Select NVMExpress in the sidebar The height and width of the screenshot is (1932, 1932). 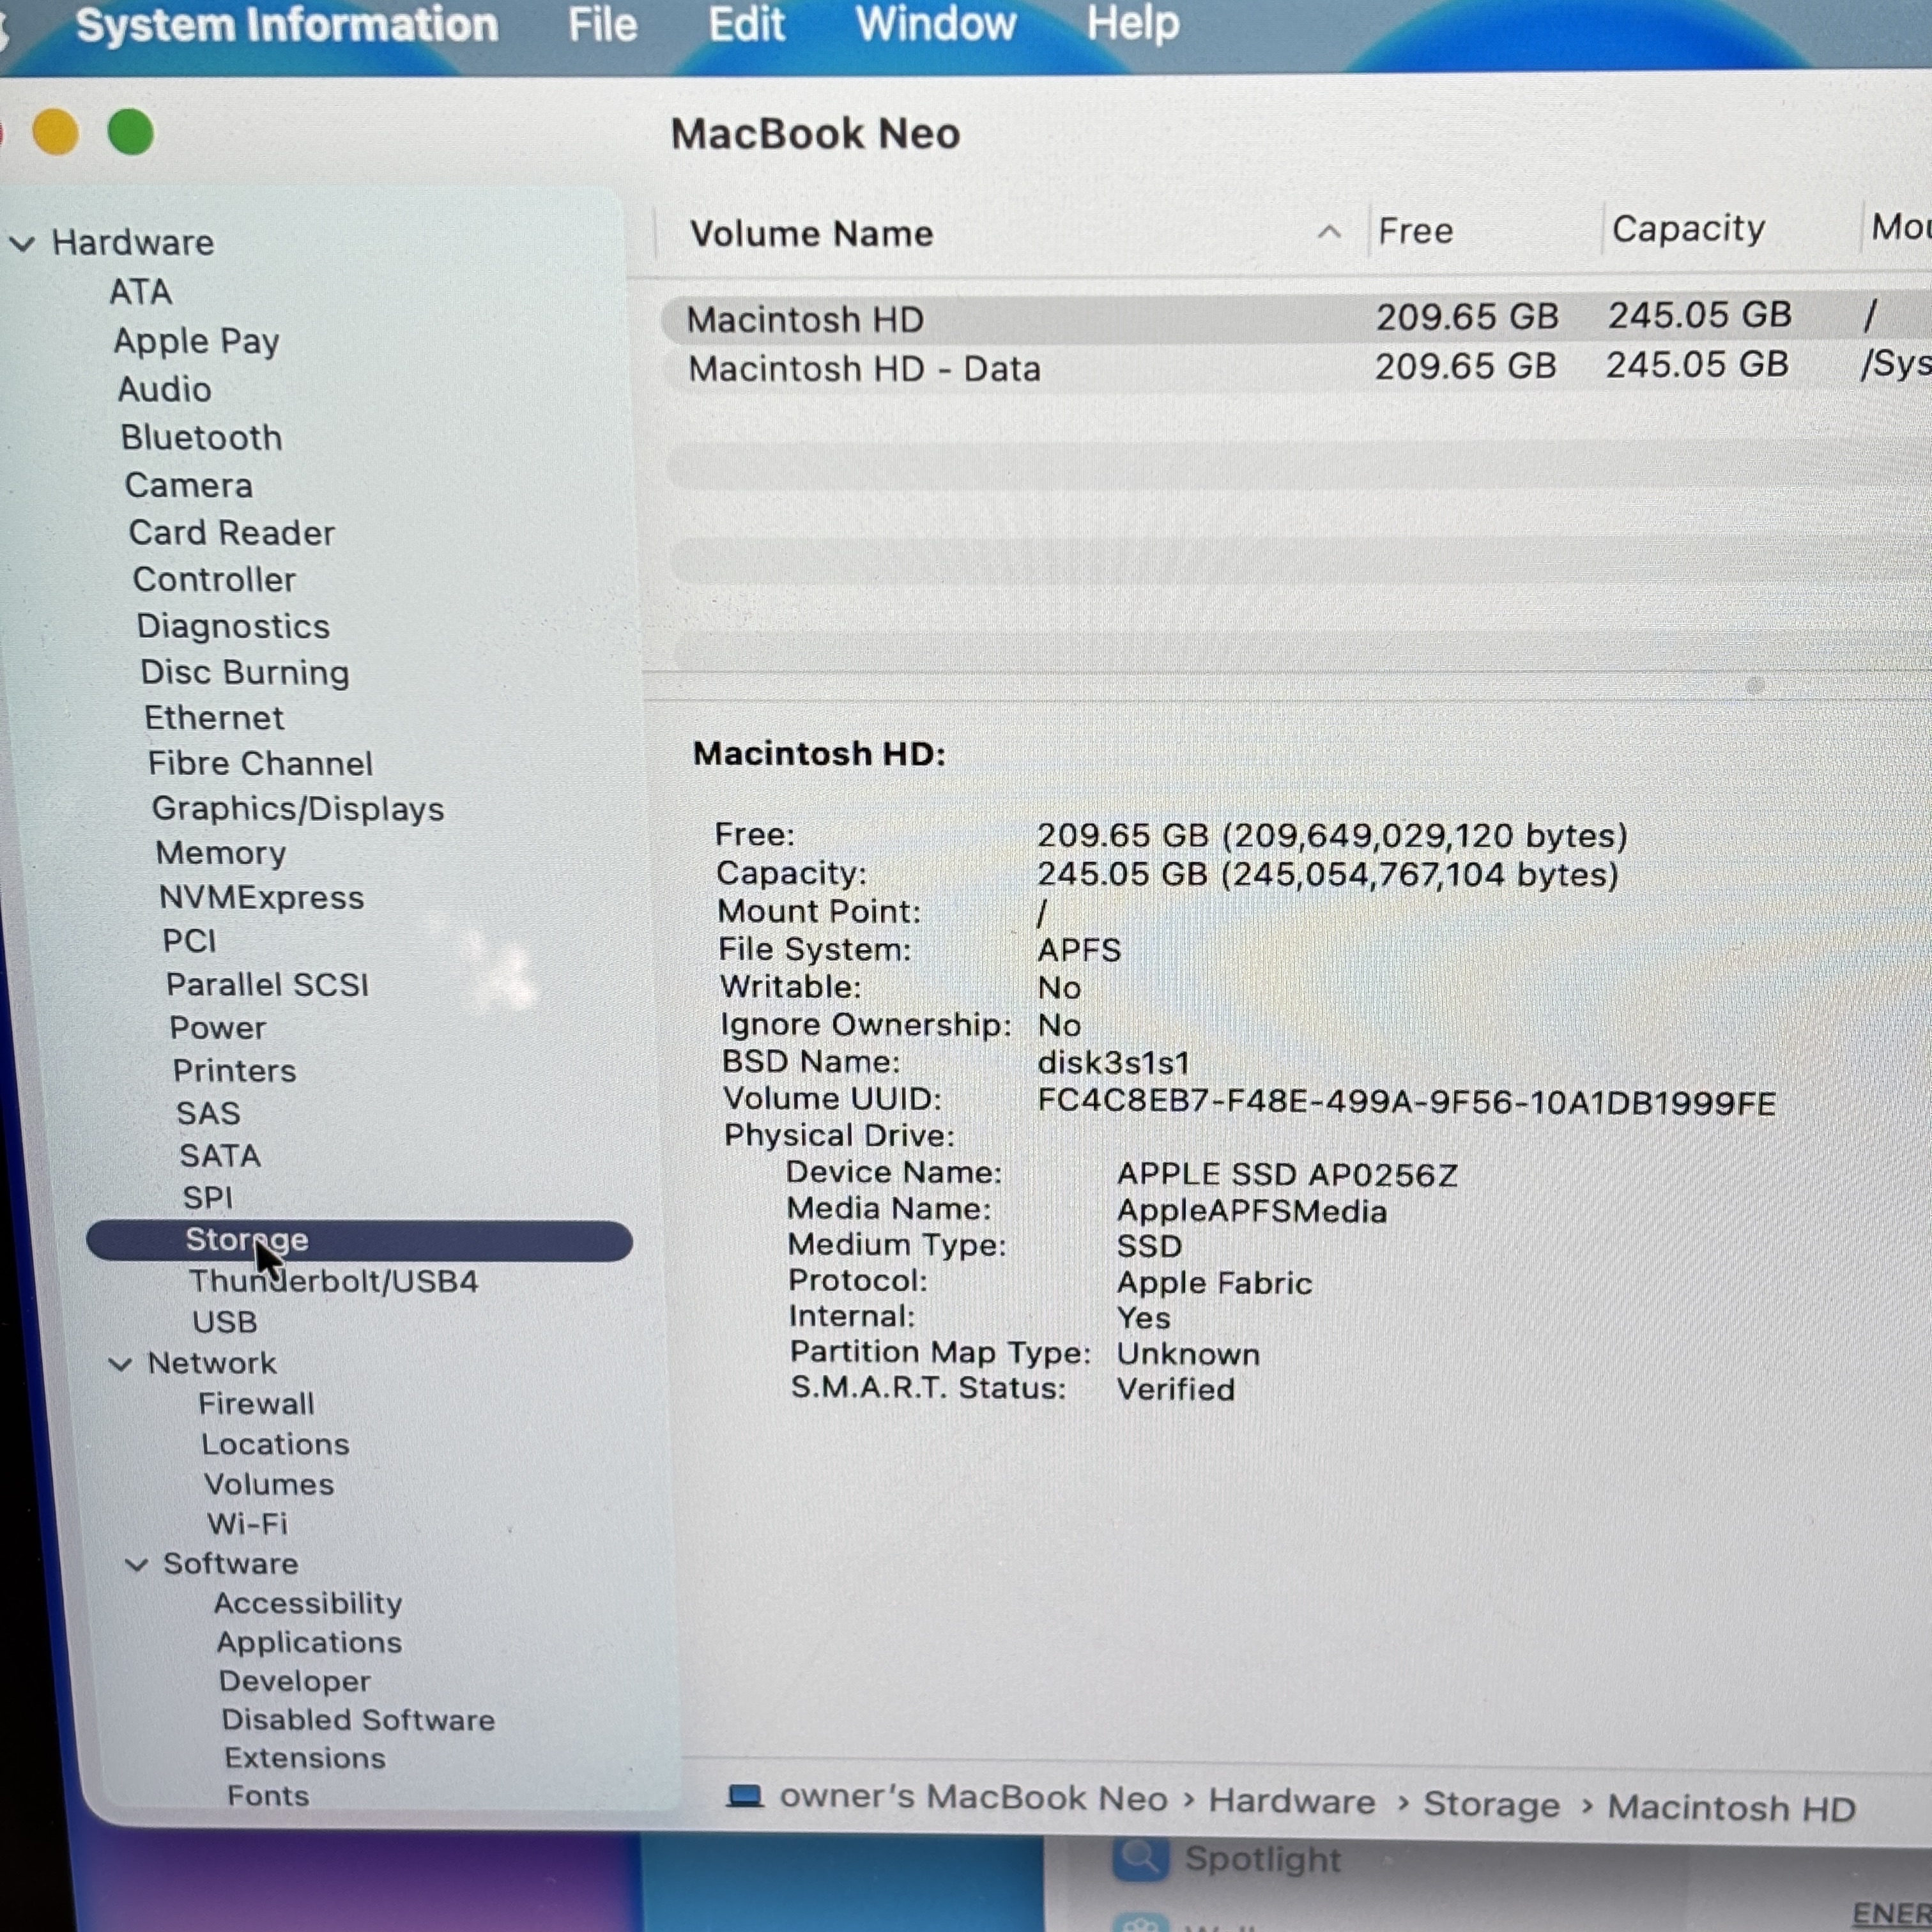(x=262, y=897)
